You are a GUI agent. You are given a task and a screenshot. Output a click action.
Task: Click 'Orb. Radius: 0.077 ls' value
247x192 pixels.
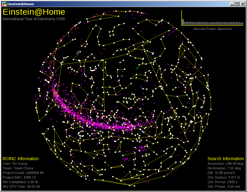pyautogui.click(x=224, y=177)
